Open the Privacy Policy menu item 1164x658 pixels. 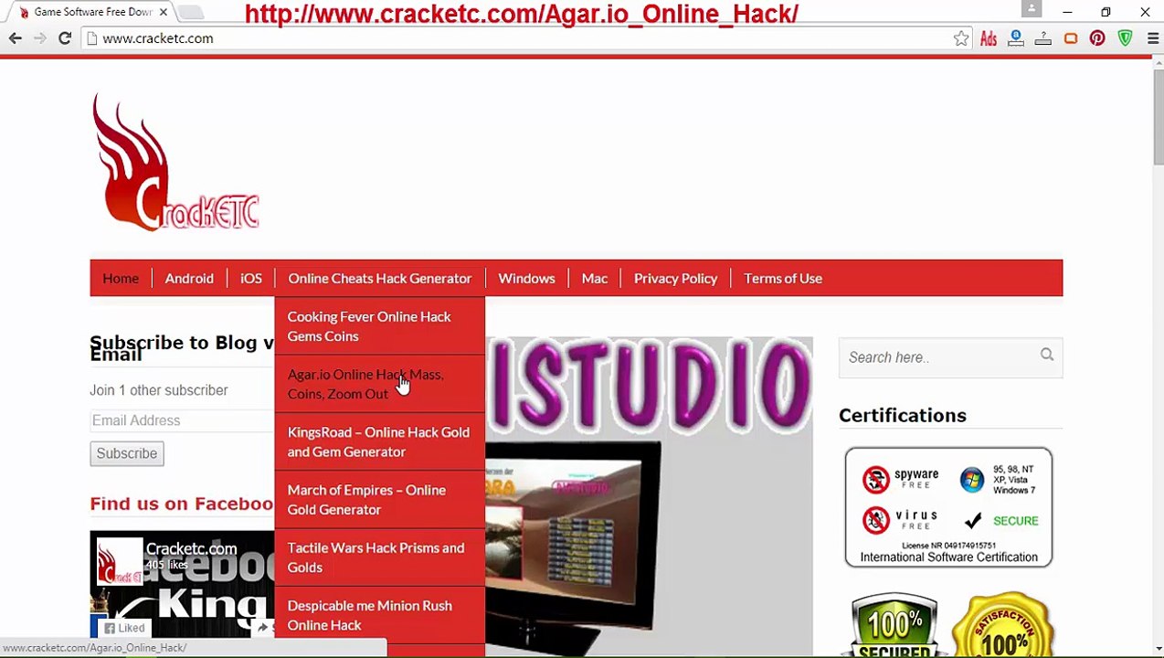675,278
